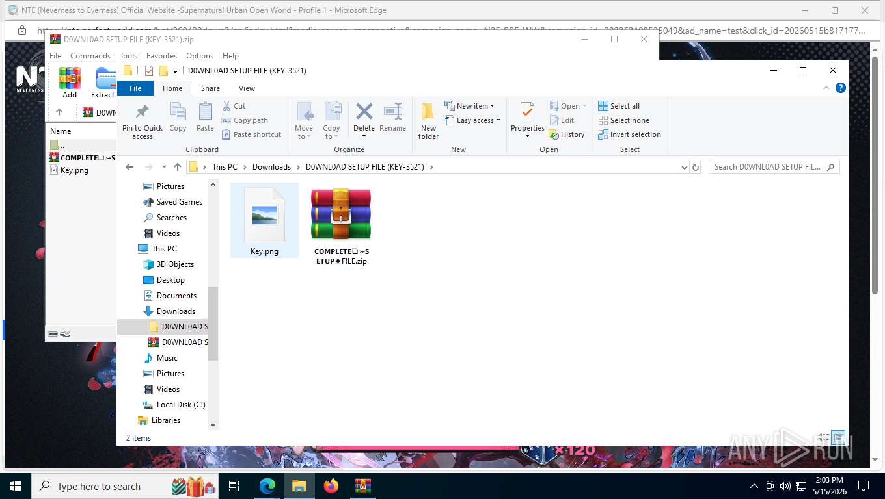Select the Key.png file thumbnail
The width and height of the screenshot is (885, 499).
click(x=264, y=220)
